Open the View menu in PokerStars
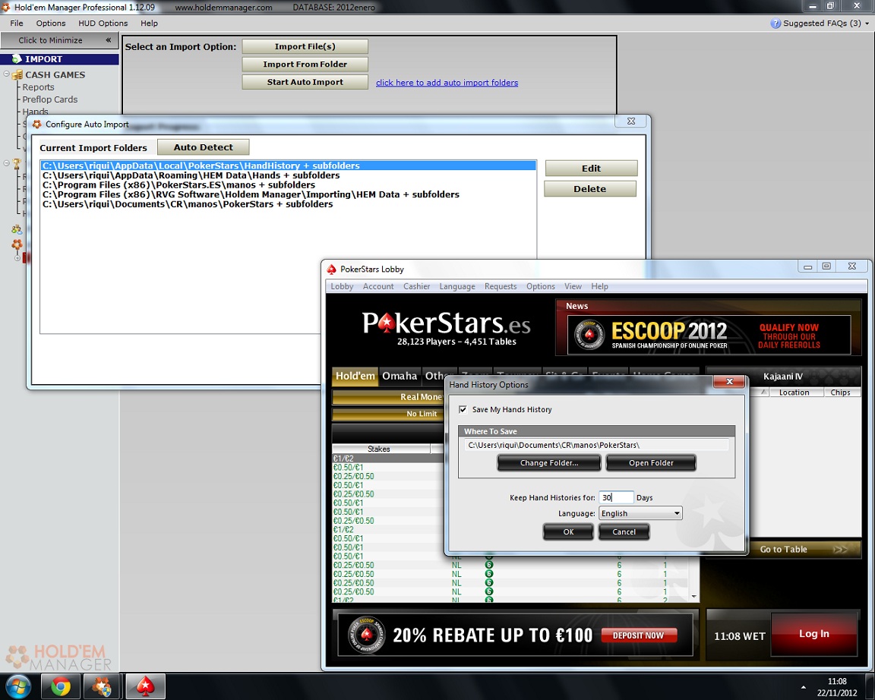Screen dimensions: 875x700 pos(573,286)
